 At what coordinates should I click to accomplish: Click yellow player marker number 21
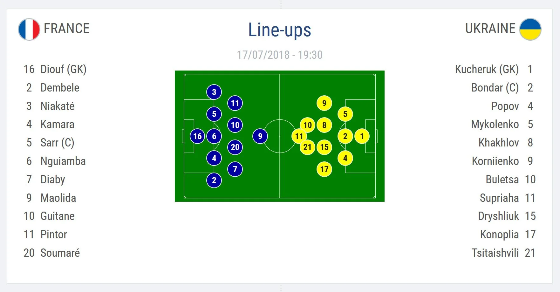pos(307,147)
